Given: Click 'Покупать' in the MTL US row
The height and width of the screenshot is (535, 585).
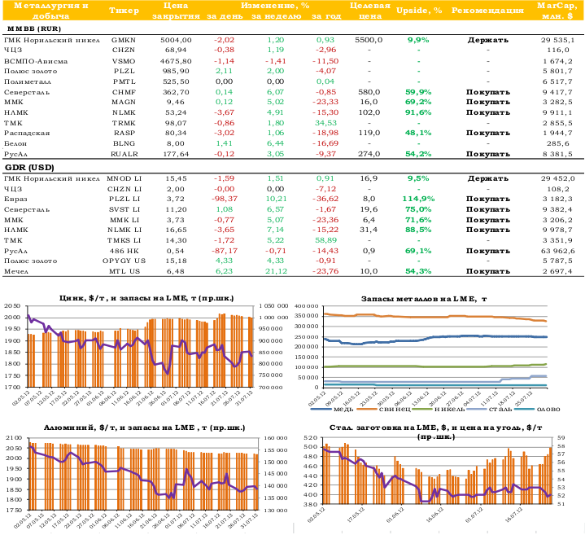Looking at the screenshot, I should pos(488,271).
